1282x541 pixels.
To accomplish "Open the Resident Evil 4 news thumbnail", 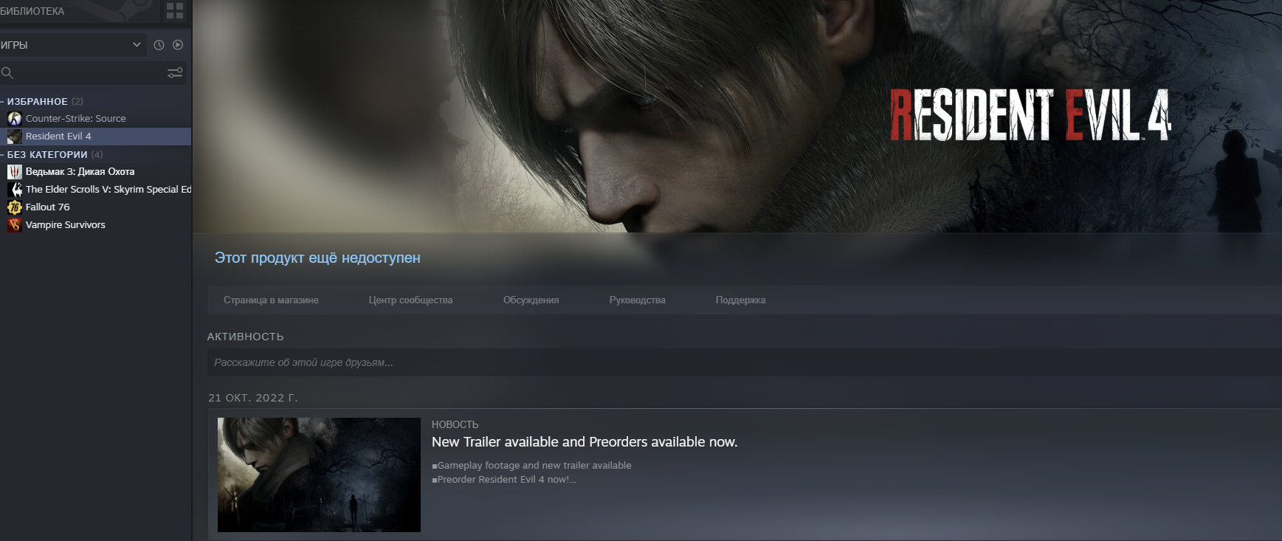I will click(x=319, y=475).
